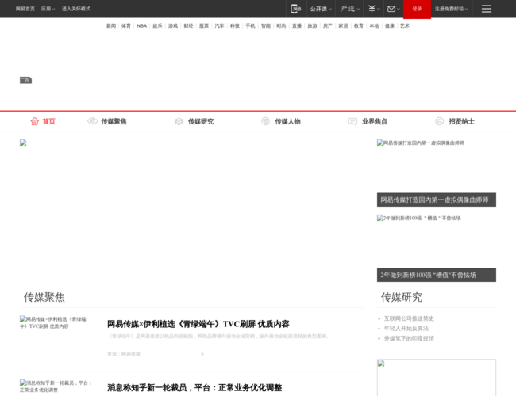Open the yen payment icon menu
516x396 pixels.
coord(372,9)
